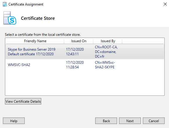The width and height of the screenshot is (169, 128).
Task: Click the CN=WMSvc-SHA2-SKYPE issuer cell
Action: 105,65
